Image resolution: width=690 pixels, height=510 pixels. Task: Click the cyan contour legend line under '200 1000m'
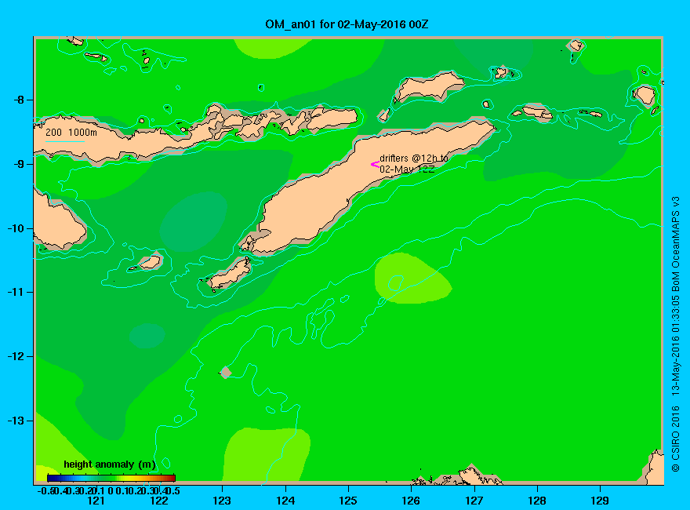64,141
